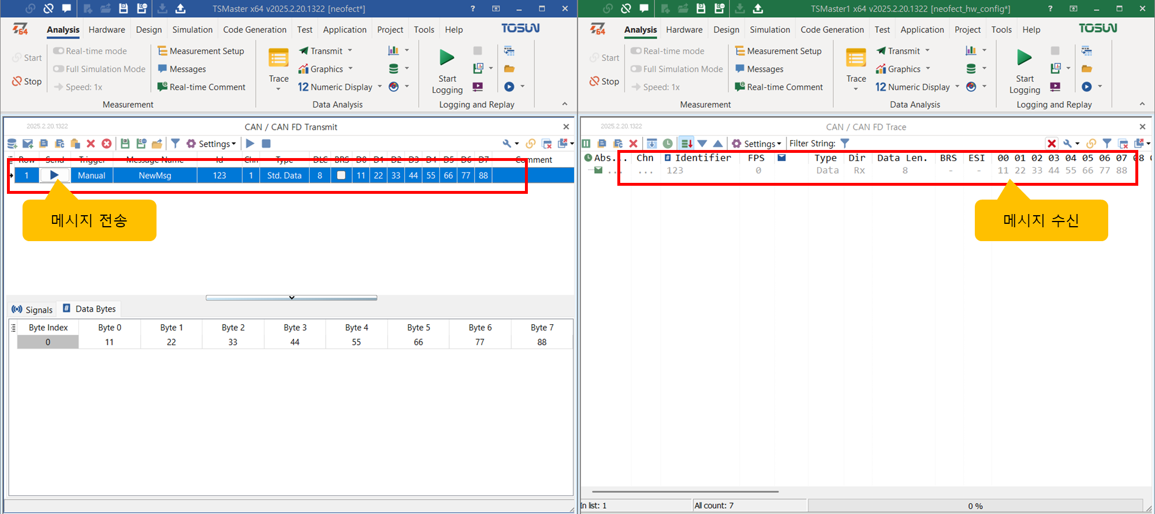Click red X clear icon in Trace toolbar
1155x514 pixels.
coord(634,144)
